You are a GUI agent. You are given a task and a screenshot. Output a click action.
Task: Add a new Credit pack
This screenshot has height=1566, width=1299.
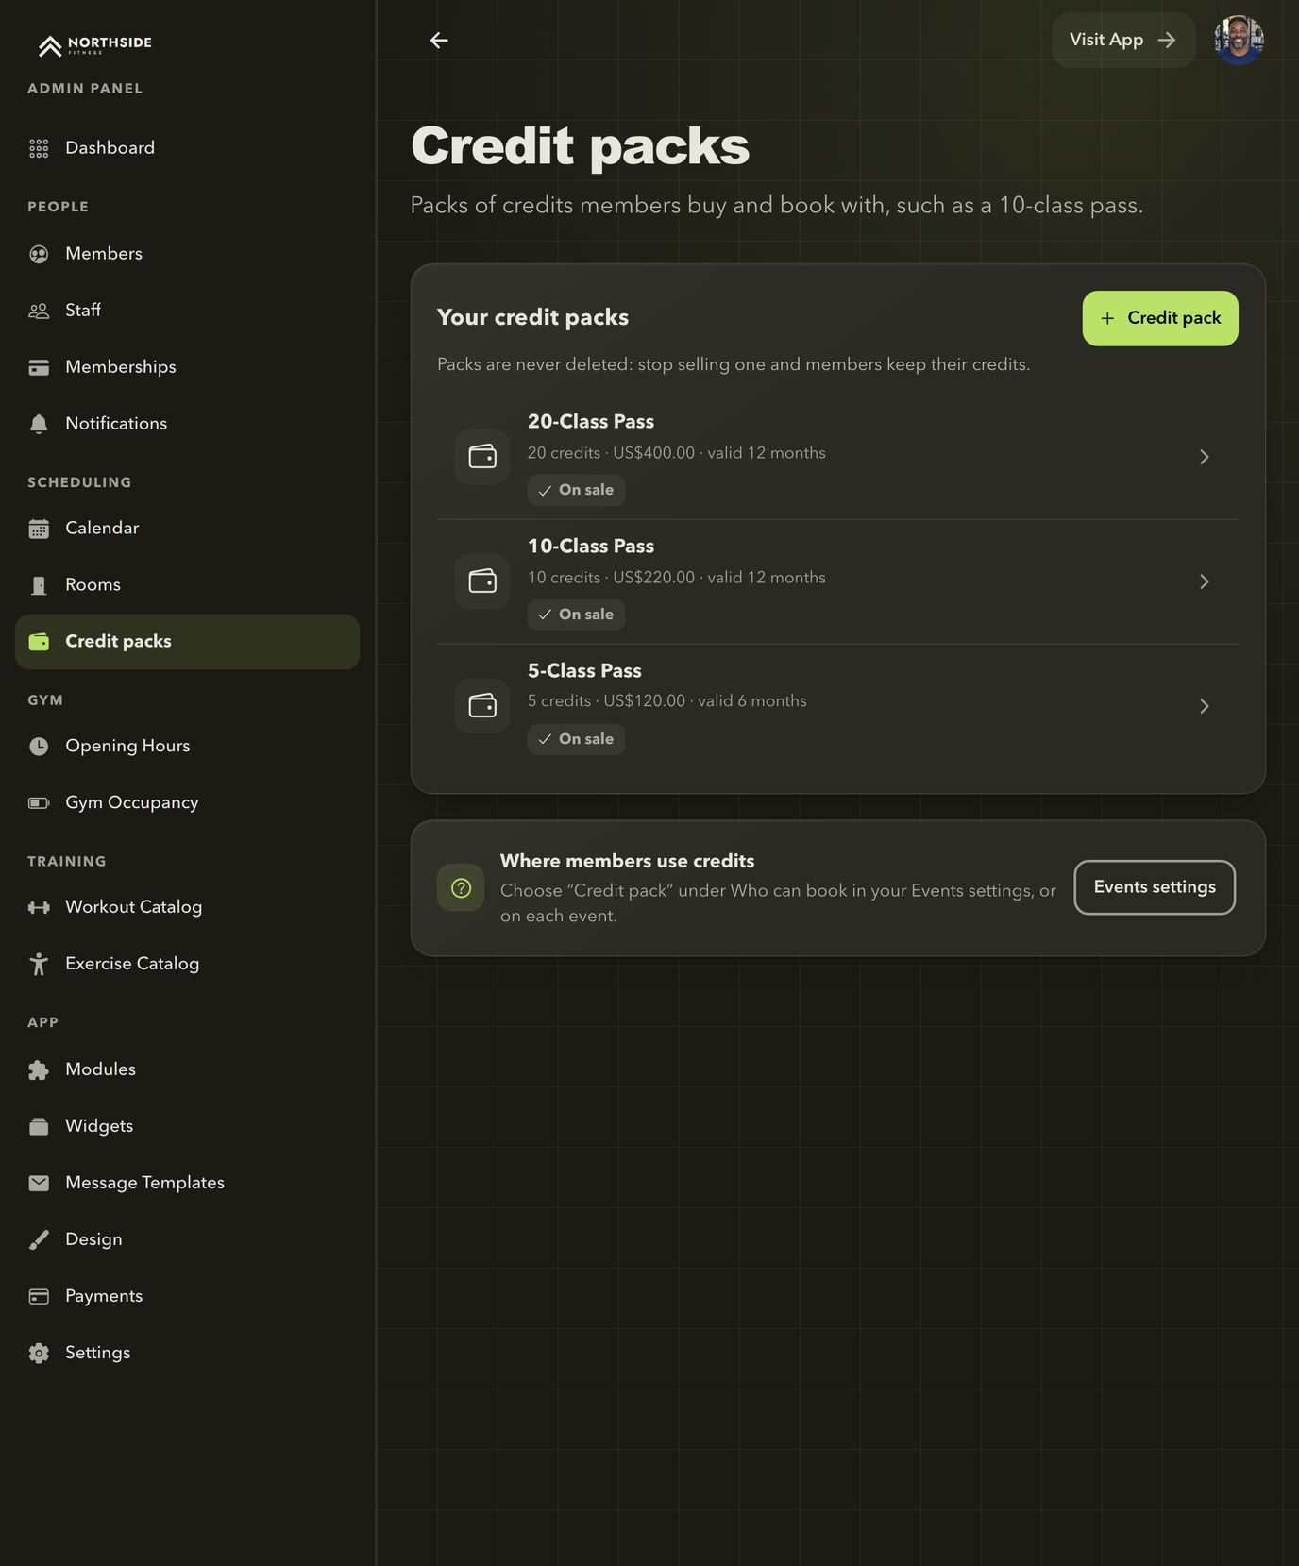pos(1160,318)
